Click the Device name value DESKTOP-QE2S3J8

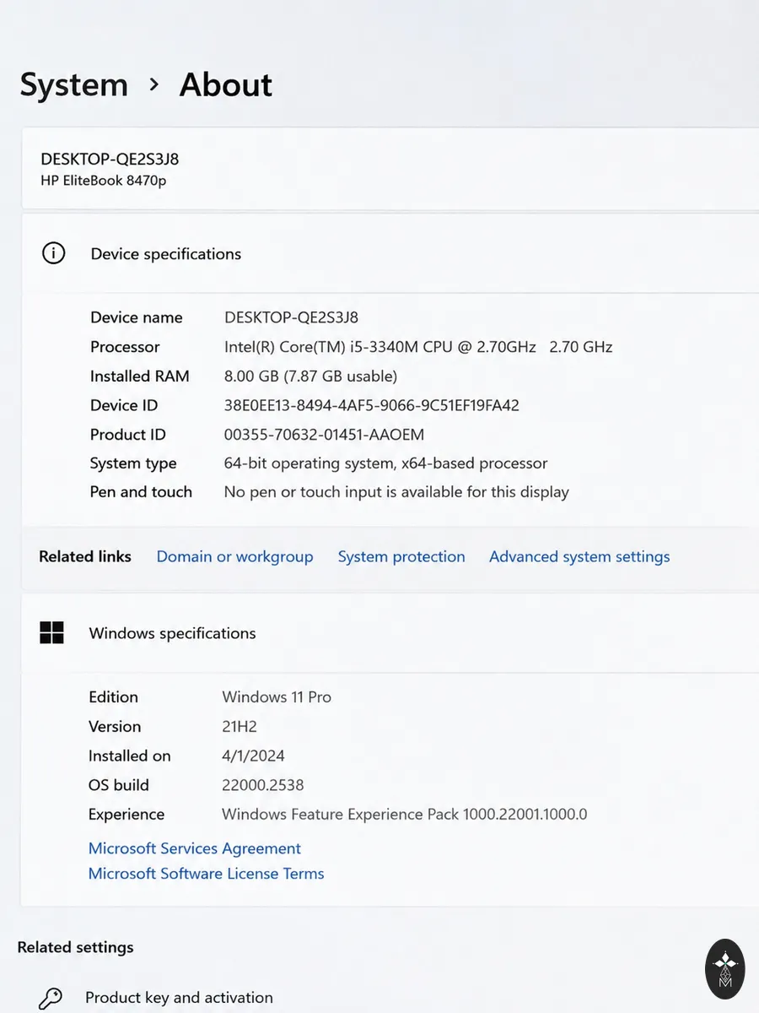click(291, 317)
